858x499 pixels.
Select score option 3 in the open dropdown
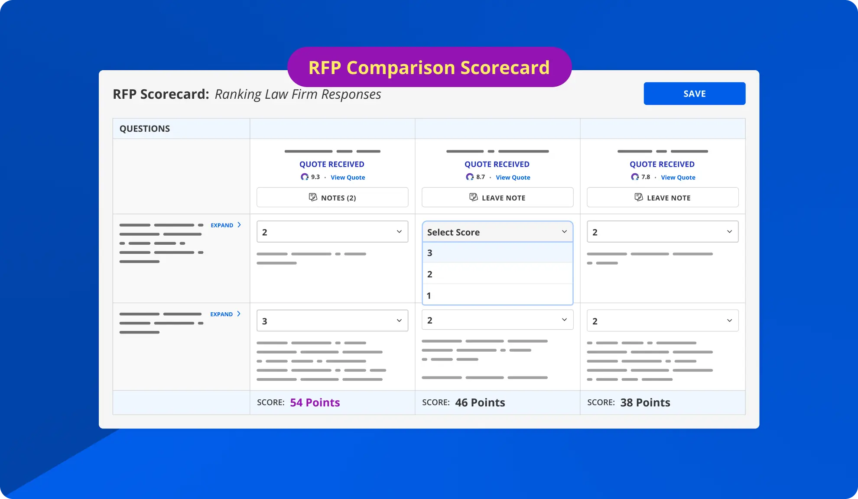click(x=497, y=253)
